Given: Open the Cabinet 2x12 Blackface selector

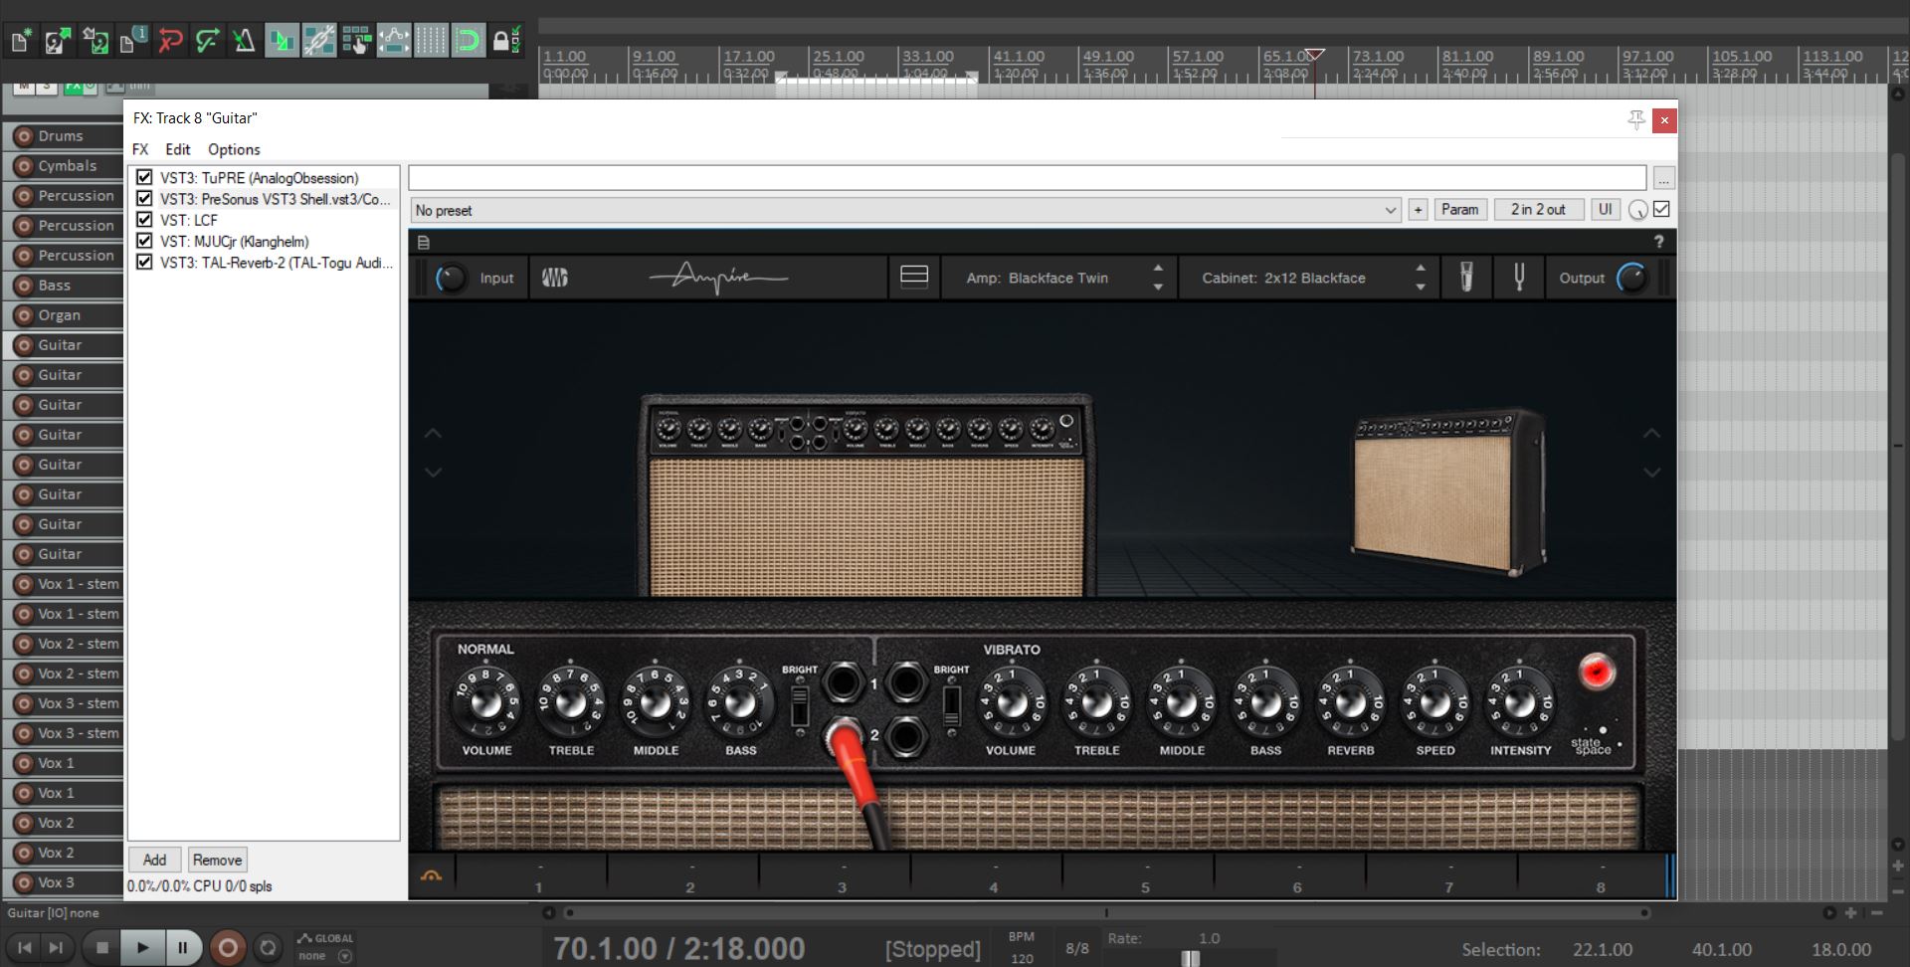Looking at the screenshot, I should click(x=1283, y=278).
